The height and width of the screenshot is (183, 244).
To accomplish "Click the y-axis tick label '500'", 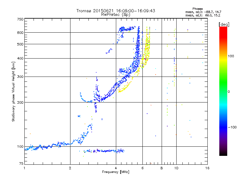I will 20,44.
